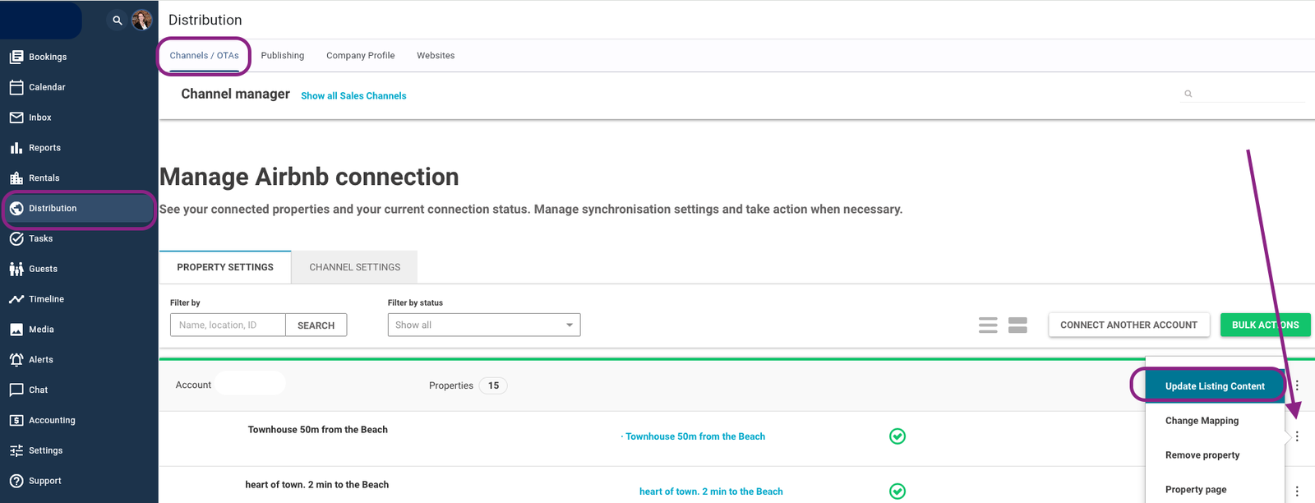Image resolution: width=1315 pixels, height=503 pixels.
Task: Click green status check for Townhouse 50m
Action: 897,436
